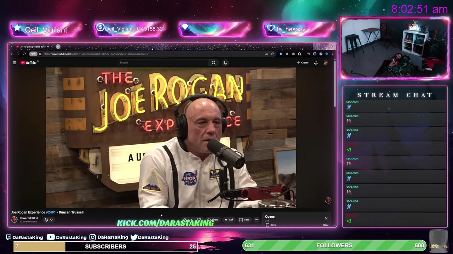The image size is (453, 254).
Task: Save the video to a playlist
Action: (244, 220)
